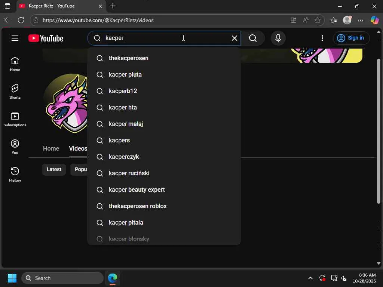Open Shorts in the sidebar
The width and height of the screenshot is (383, 287).
click(x=15, y=92)
